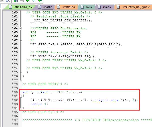Click line number 188 in the gutter
Viewport: 152px width, 127px height.
pyautogui.click(x=15, y=124)
